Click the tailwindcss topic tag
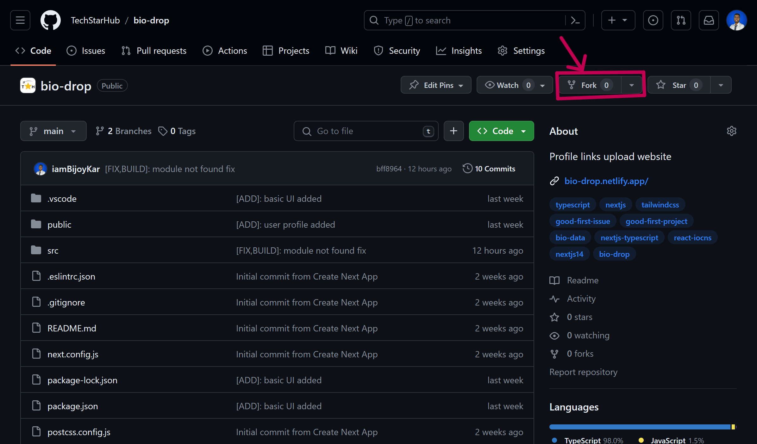 [x=660, y=205]
